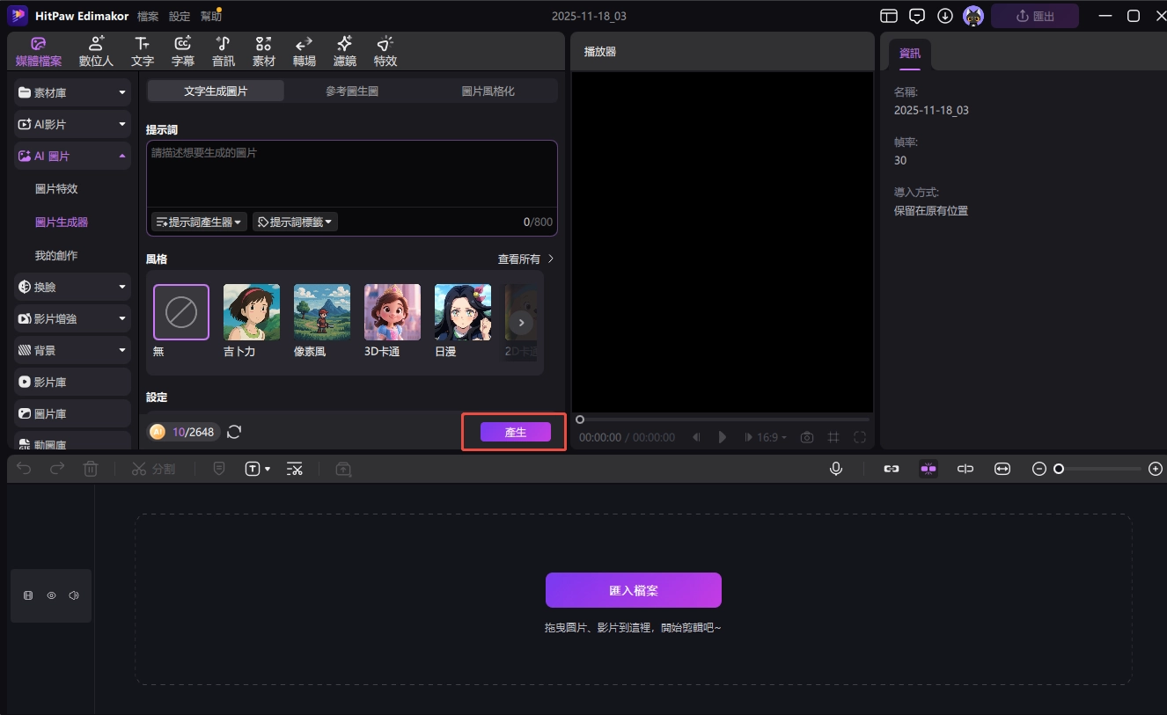Click the 匯入檔案 import button
Image resolution: width=1167 pixels, height=715 pixels.
coord(633,589)
